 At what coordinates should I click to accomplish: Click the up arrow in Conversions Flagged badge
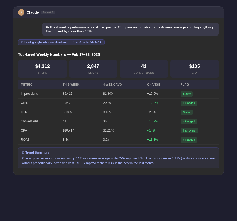click(184, 121)
